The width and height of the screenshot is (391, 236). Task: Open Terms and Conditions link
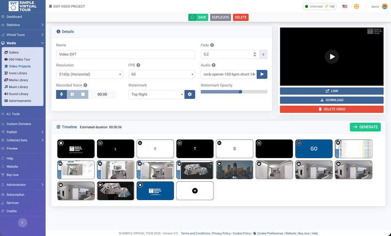point(195,234)
